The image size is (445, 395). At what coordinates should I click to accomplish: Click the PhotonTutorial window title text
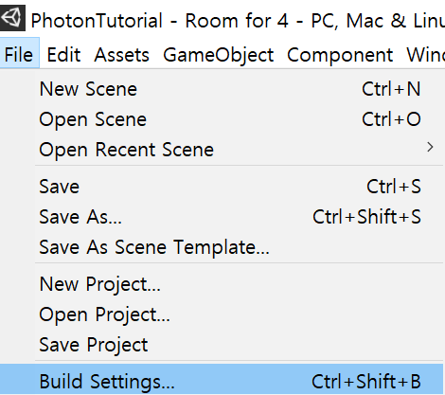97,21
